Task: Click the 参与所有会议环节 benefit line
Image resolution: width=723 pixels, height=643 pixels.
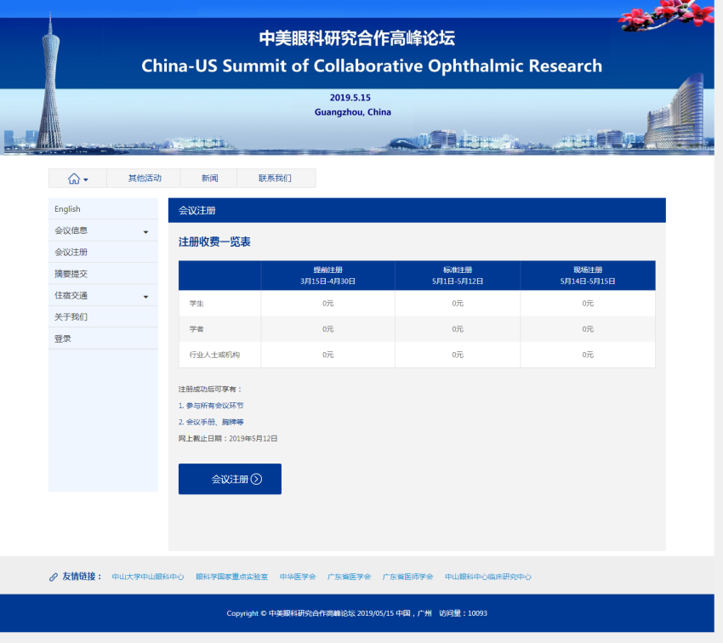Action: 211,406
